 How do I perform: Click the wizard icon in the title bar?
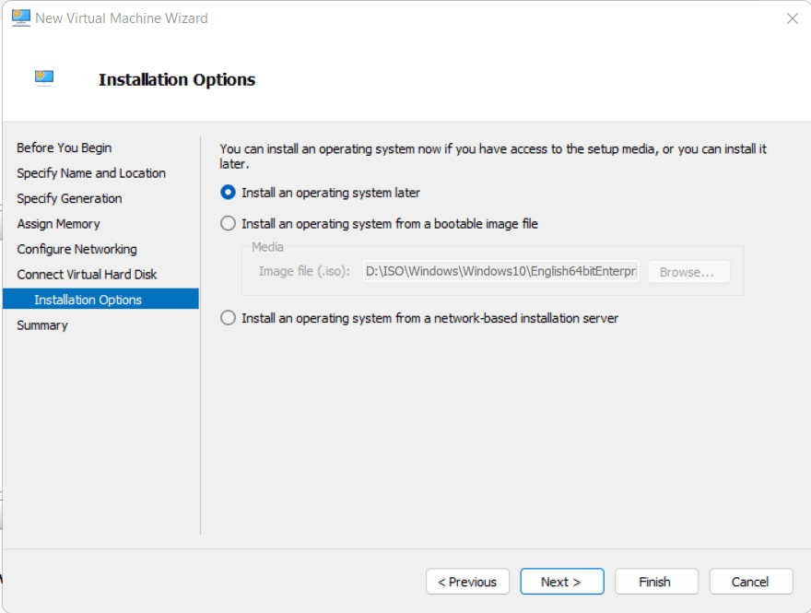pyautogui.click(x=20, y=18)
